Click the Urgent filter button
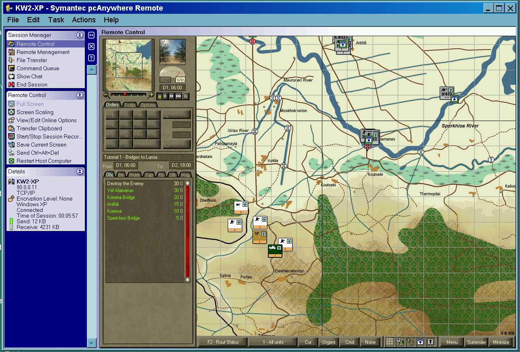The width and height of the screenshot is (520, 352). click(329, 342)
